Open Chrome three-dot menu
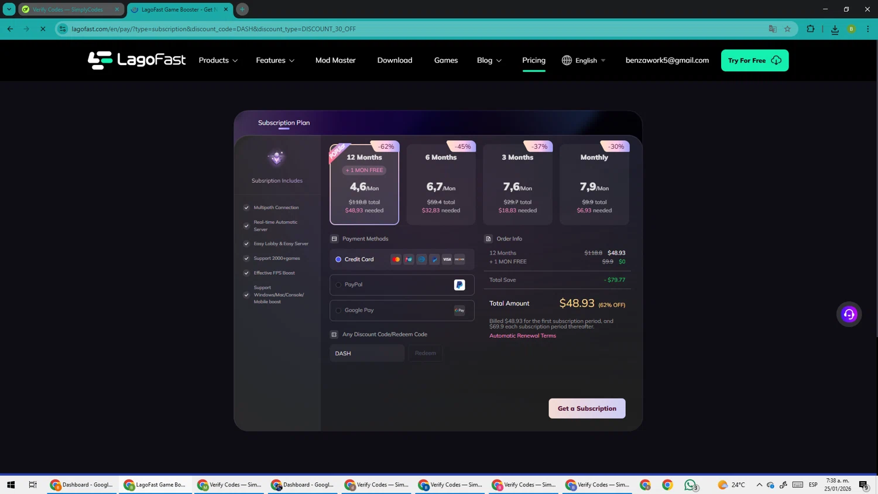 [867, 29]
